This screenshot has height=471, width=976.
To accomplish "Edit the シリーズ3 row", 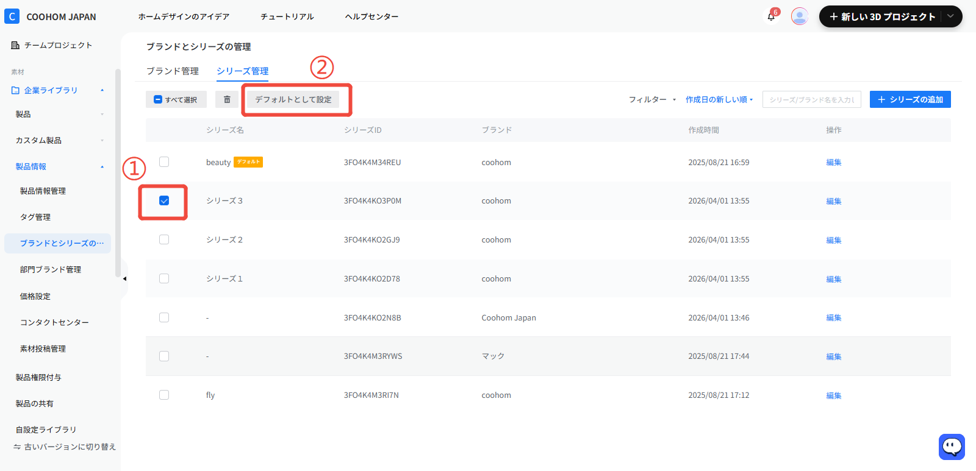I will [x=833, y=201].
